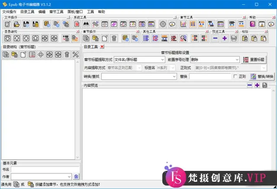The width and height of the screenshot is (277, 189).
Task: Open the 章节标题提取方式 dropdown
Action: [139, 60]
